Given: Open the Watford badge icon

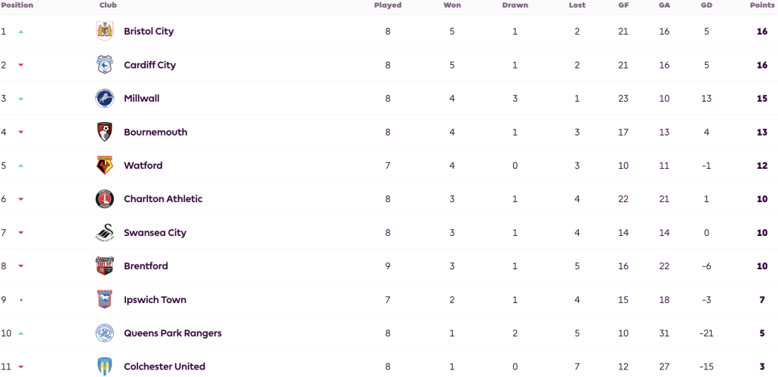Looking at the screenshot, I should click(x=105, y=165).
